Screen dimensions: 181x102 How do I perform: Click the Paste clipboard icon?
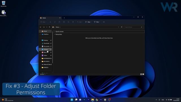pyautogui.click(x=59, y=22)
